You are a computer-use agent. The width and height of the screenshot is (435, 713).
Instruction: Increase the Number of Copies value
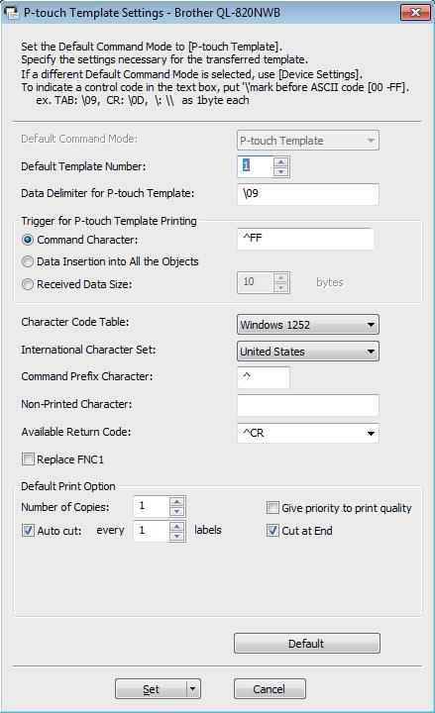pos(176,502)
